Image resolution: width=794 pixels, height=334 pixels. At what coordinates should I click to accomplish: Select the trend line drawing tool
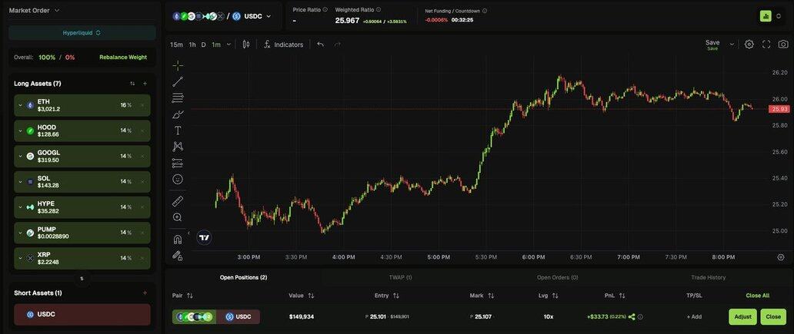pyautogui.click(x=178, y=81)
